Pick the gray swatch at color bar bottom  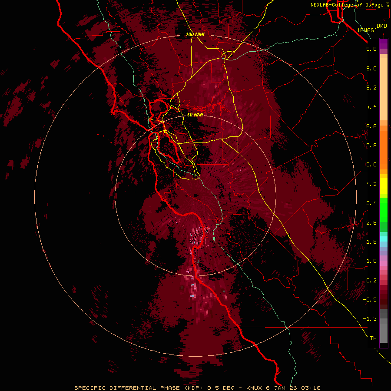pos(384,334)
